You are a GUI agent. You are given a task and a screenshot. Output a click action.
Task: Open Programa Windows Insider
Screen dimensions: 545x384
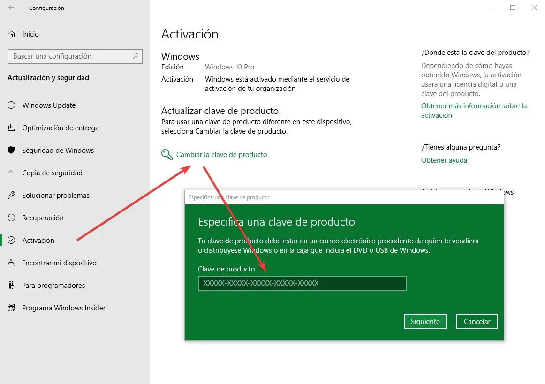(x=64, y=308)
